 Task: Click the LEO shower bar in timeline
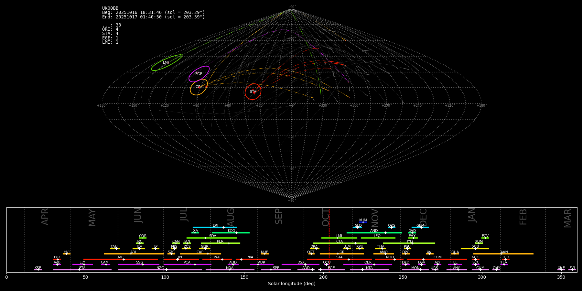[378, 238]
